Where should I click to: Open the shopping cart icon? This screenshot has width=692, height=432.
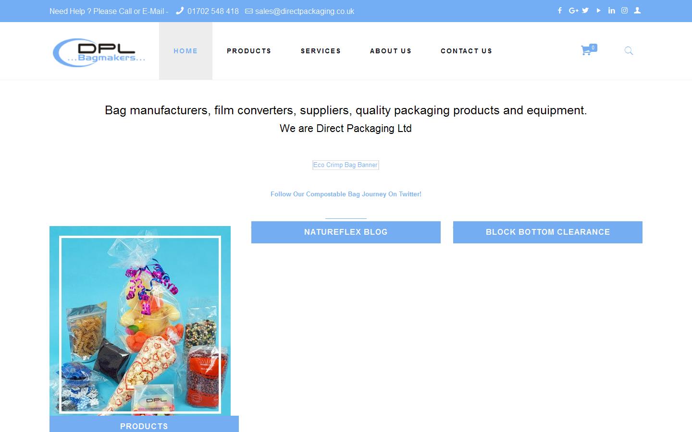(x=586, y=50)
